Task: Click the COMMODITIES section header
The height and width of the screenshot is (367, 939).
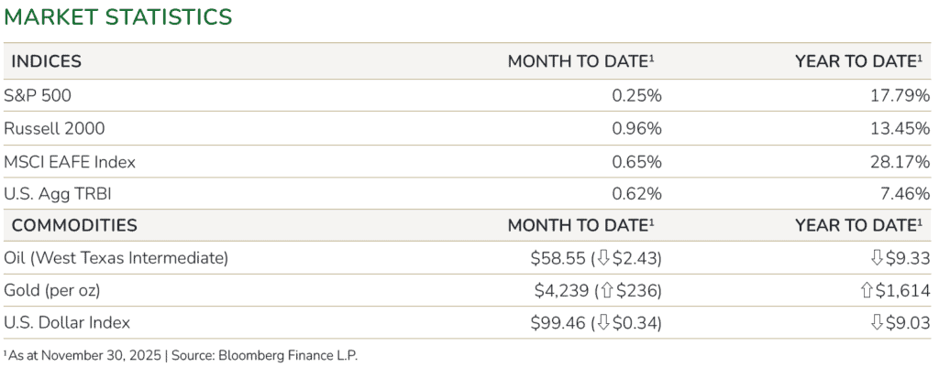Action: [x=71, y=225]
